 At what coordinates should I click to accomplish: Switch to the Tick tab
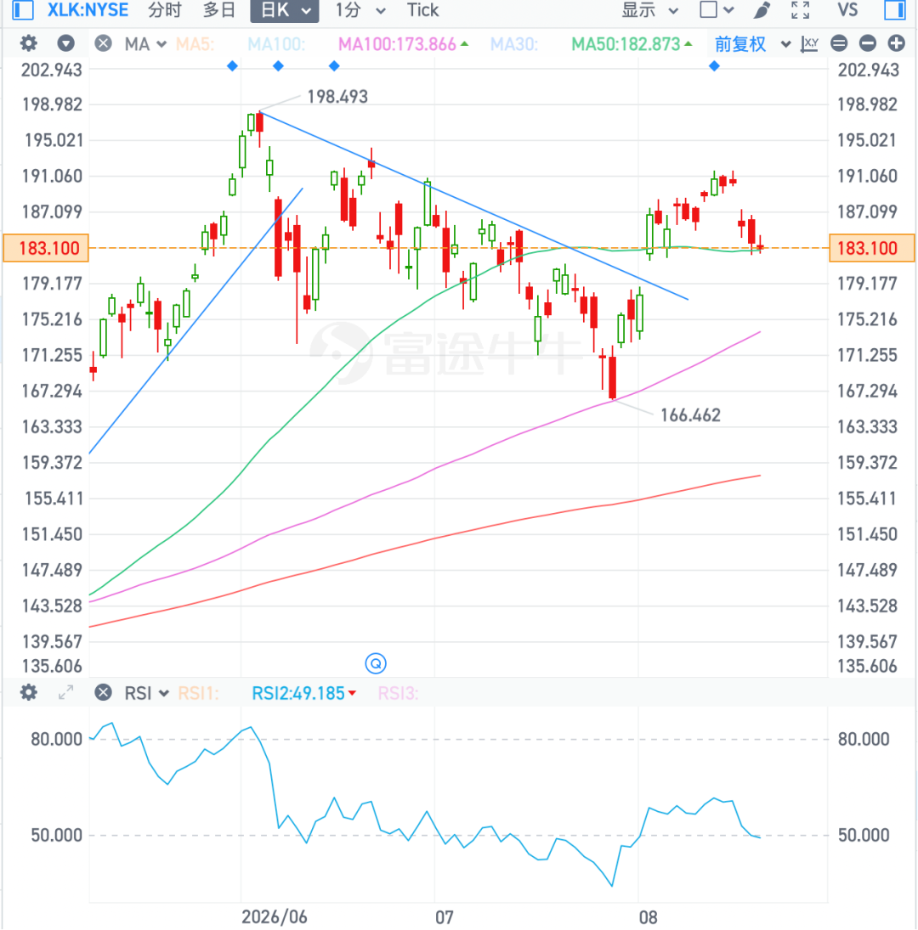(x=422, y=10)
